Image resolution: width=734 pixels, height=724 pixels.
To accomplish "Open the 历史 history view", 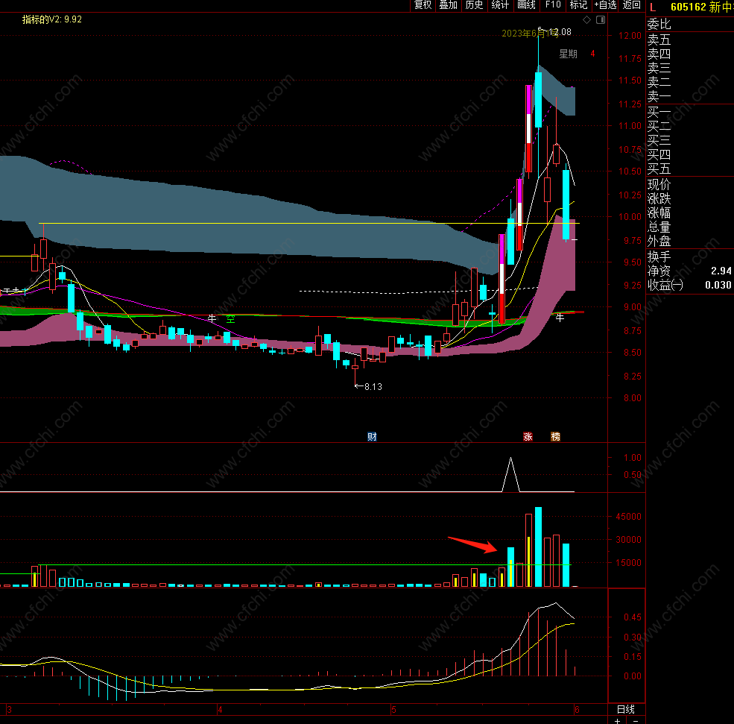I will [474, 5].
